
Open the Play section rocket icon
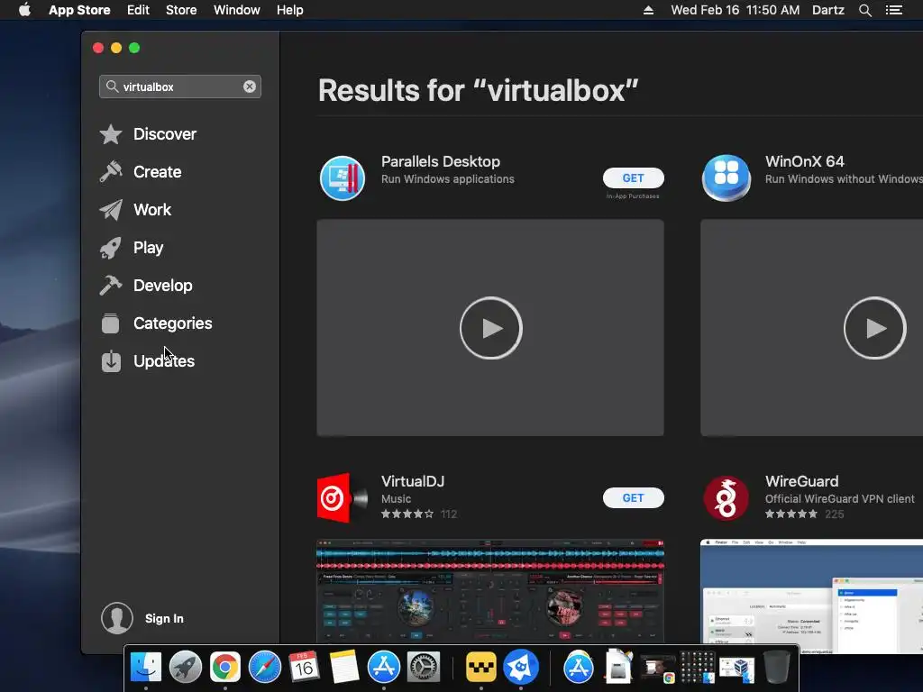pos(111,248)
